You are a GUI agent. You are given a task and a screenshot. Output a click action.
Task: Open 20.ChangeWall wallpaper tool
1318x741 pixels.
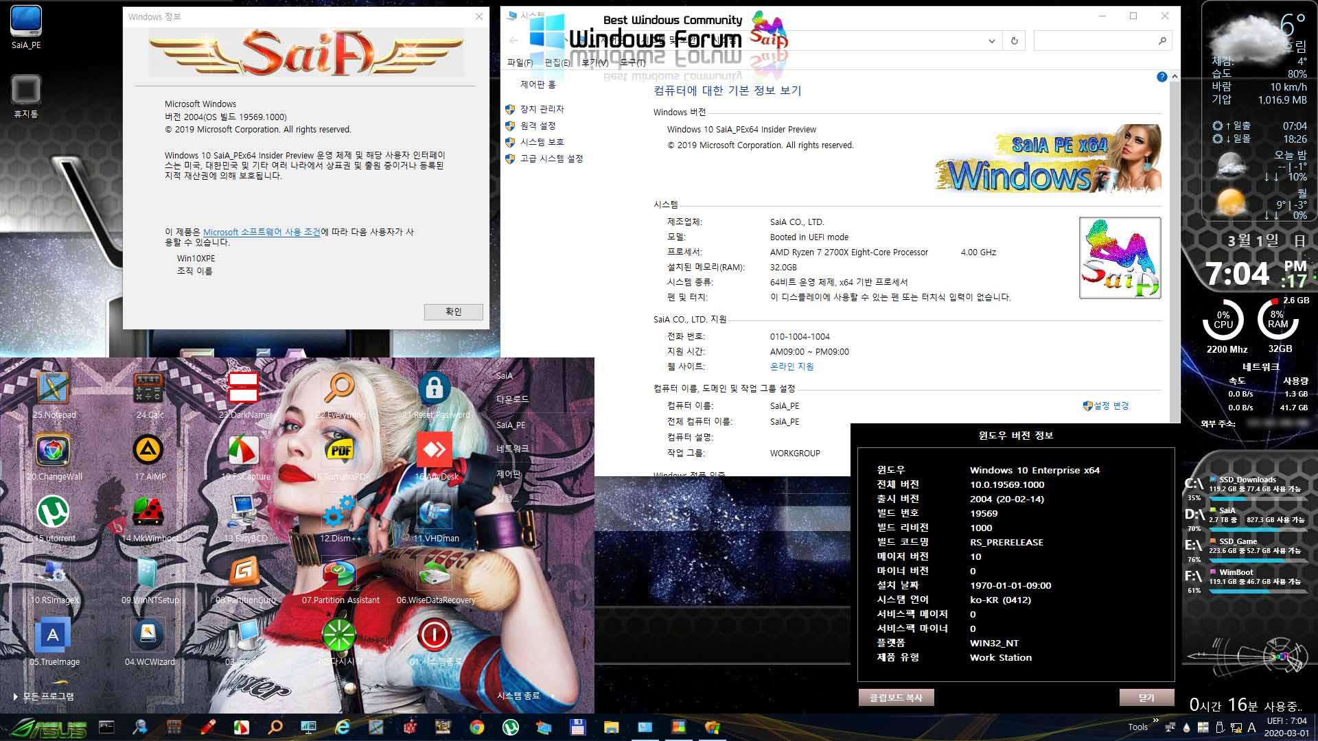tap(53, 450)
